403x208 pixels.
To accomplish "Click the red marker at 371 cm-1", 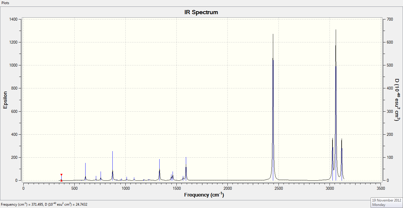I will click(x=61, y=177).
